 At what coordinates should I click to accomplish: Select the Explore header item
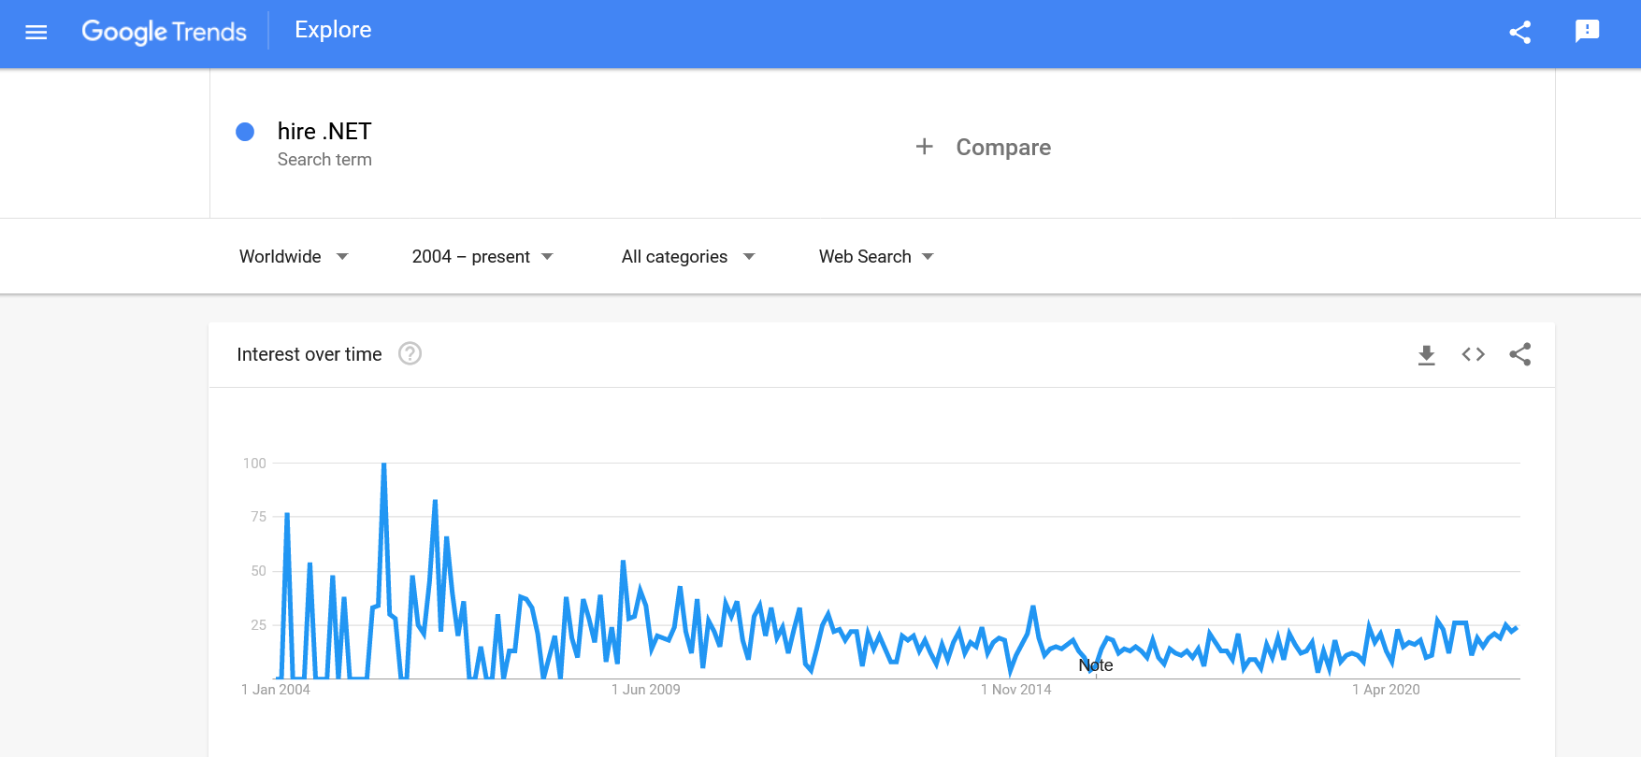pos(333,30)
